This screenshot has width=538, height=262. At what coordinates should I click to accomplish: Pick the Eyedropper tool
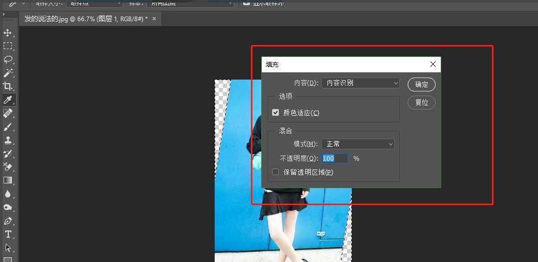pos(8,100)
